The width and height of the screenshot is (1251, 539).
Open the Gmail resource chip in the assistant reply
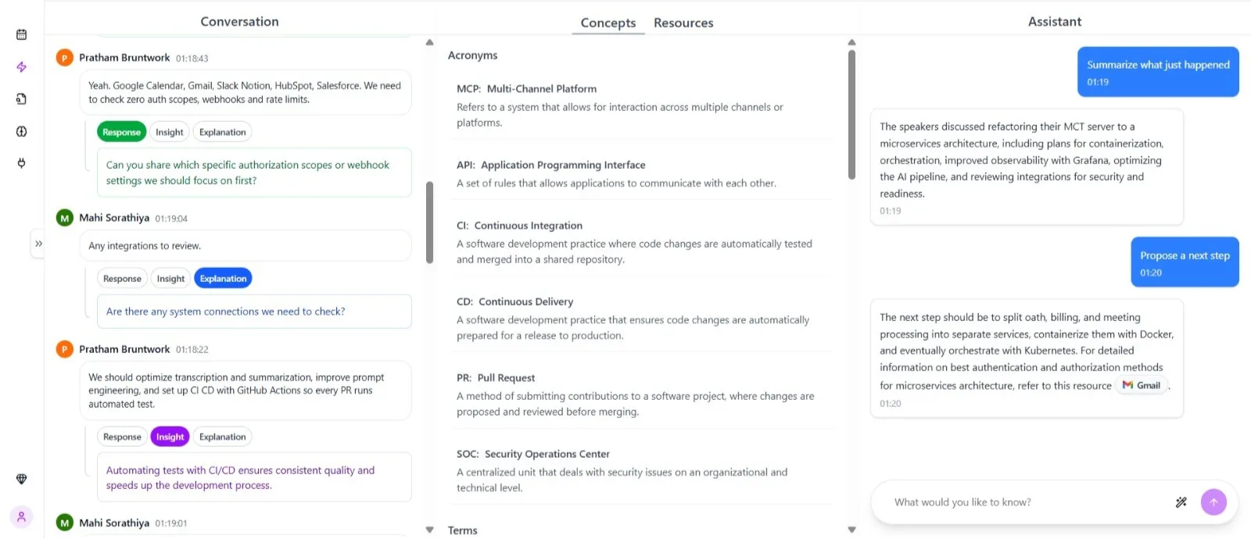click(1141, 385)
